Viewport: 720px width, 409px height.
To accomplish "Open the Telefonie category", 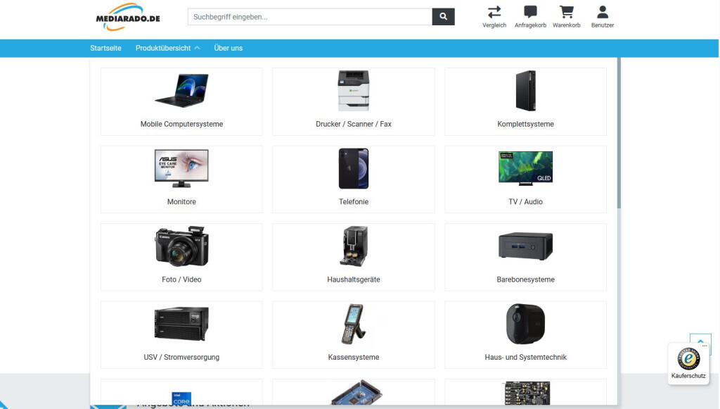I will (x=354, y=179).
